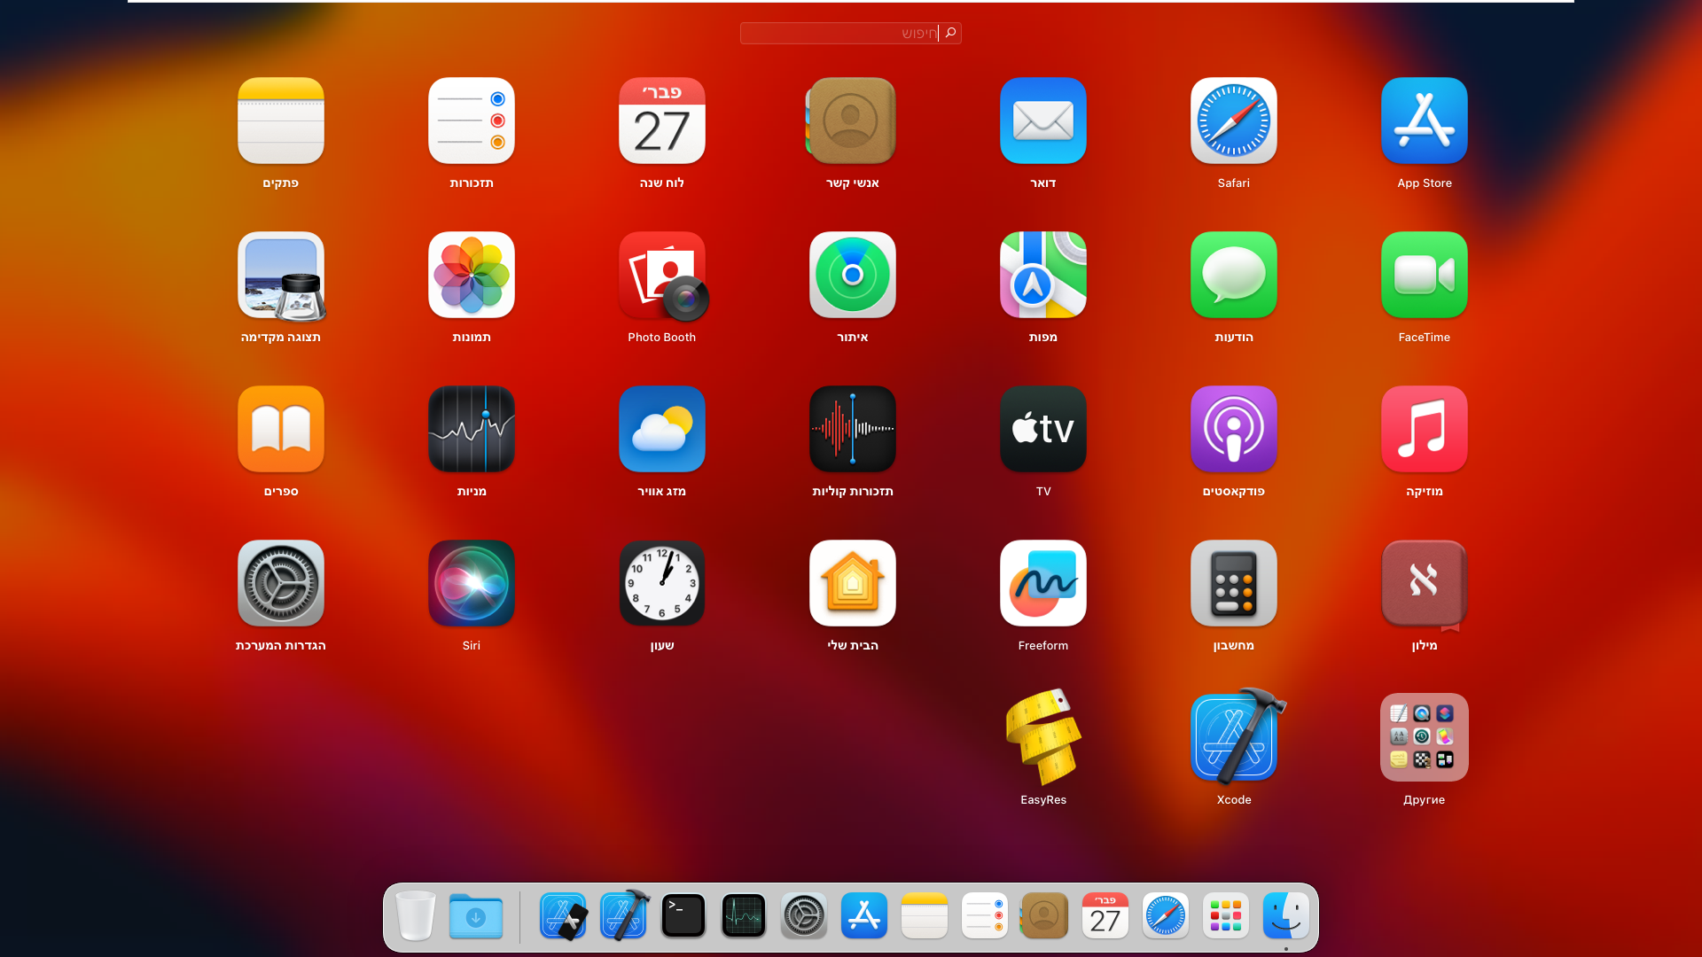
Task: Open Finder from the Dock
Action: click(x=1286, y=915)
